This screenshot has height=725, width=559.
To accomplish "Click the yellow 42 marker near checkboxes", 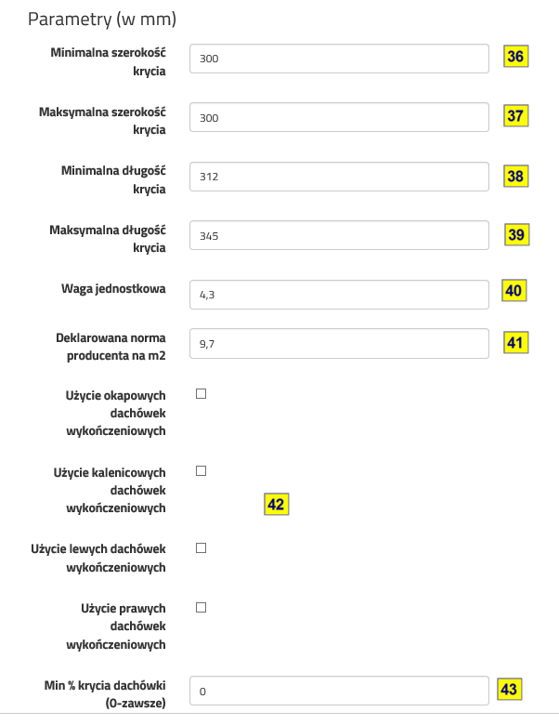I will pyautogui.click(x=276, y=504).
